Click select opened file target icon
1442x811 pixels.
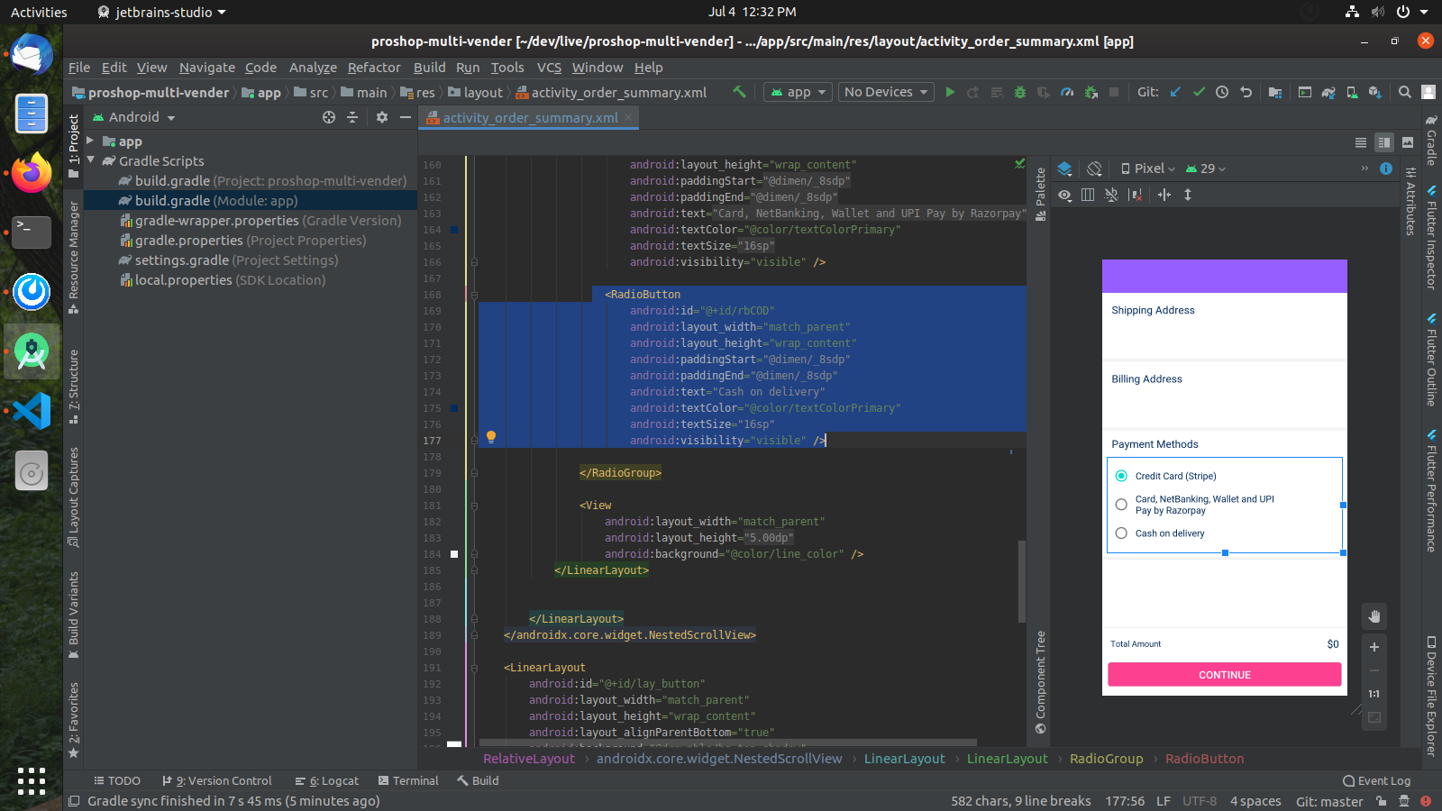329,117
